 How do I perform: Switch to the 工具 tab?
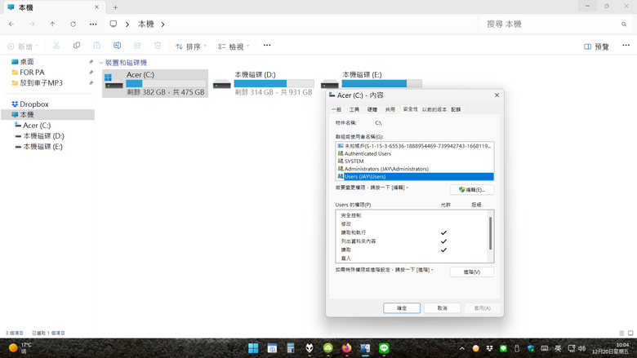click(354, 109)
